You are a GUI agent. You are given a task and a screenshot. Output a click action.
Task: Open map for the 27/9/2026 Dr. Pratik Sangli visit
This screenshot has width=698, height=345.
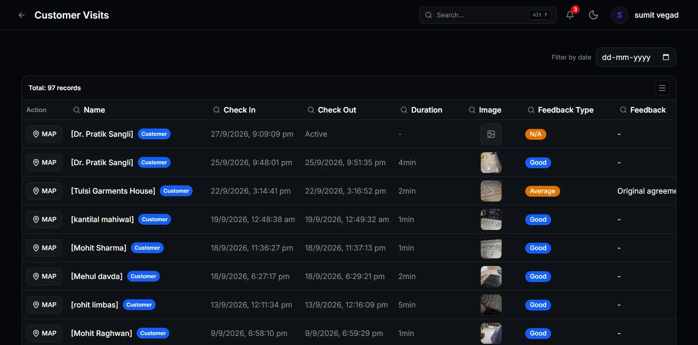pyautogui.click(x=44, y=134)
